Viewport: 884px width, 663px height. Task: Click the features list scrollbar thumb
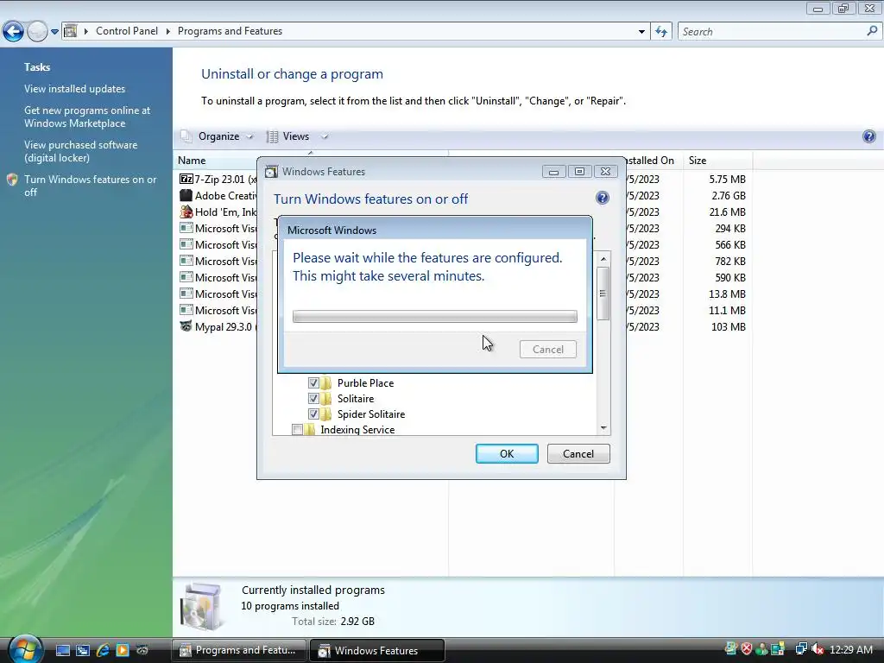click(603, 294)
